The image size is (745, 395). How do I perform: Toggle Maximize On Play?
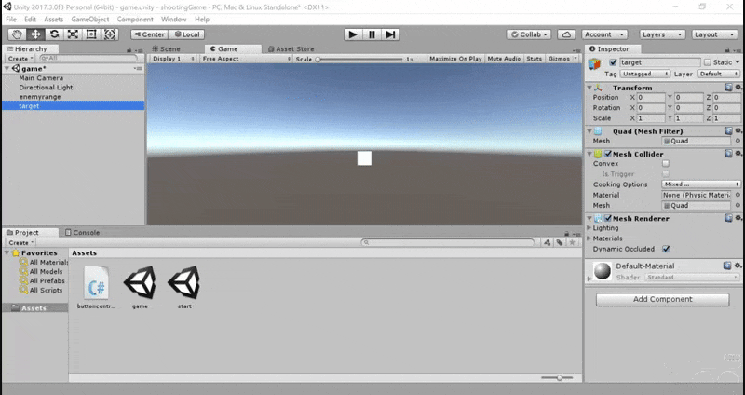tap(455, 59)
